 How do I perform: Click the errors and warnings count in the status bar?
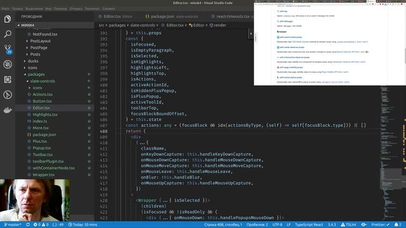pyautogui.click(x=41, y=225)
